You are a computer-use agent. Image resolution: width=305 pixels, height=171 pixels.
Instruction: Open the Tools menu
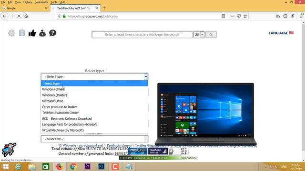(53, 2)
